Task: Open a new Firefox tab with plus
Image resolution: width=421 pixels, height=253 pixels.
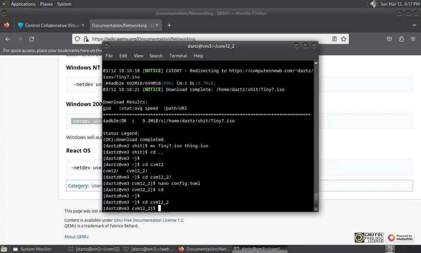Action: tap(169, 25)
